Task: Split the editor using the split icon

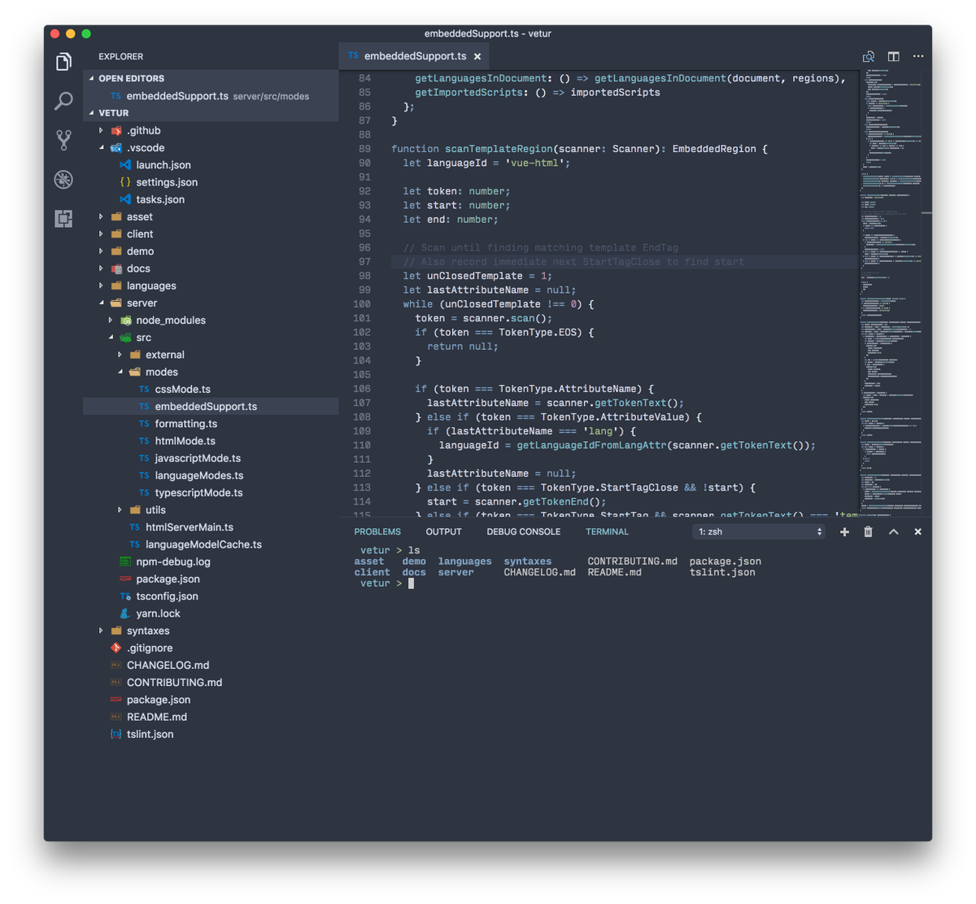Action: click(891, 56)
